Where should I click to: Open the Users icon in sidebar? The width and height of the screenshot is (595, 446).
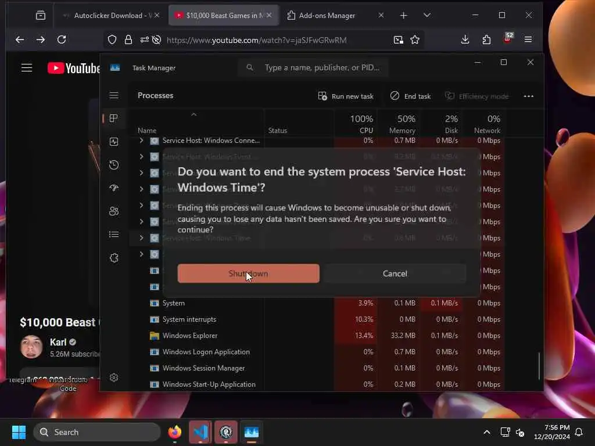[x=114, y=211]
